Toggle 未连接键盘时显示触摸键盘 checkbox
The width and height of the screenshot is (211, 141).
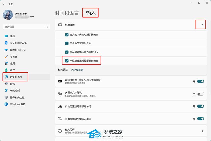pos(67,61)
